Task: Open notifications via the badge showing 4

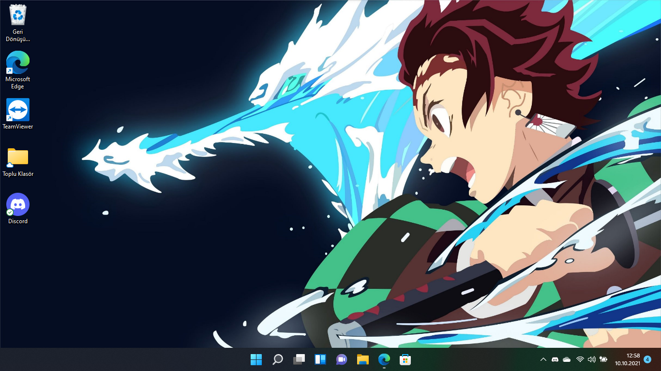Action: 647,359
